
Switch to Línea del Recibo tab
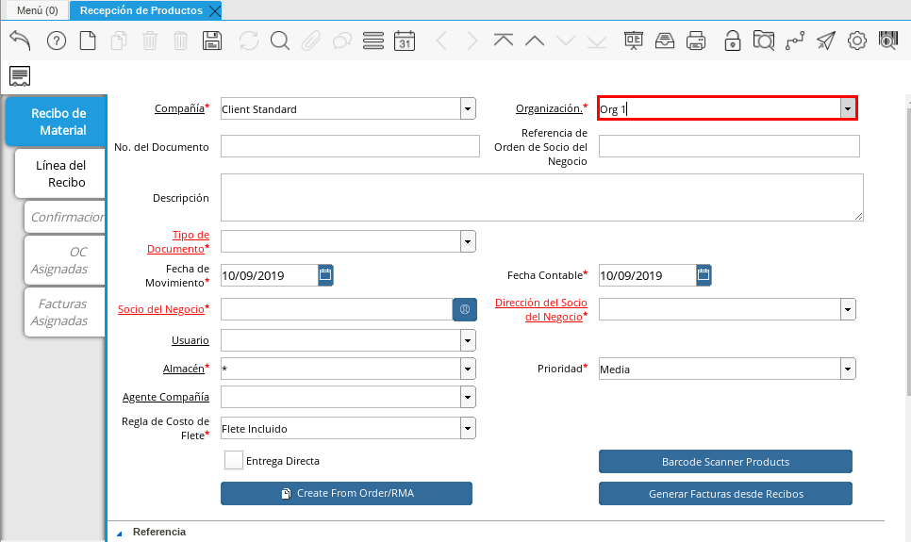coord(60,173)
